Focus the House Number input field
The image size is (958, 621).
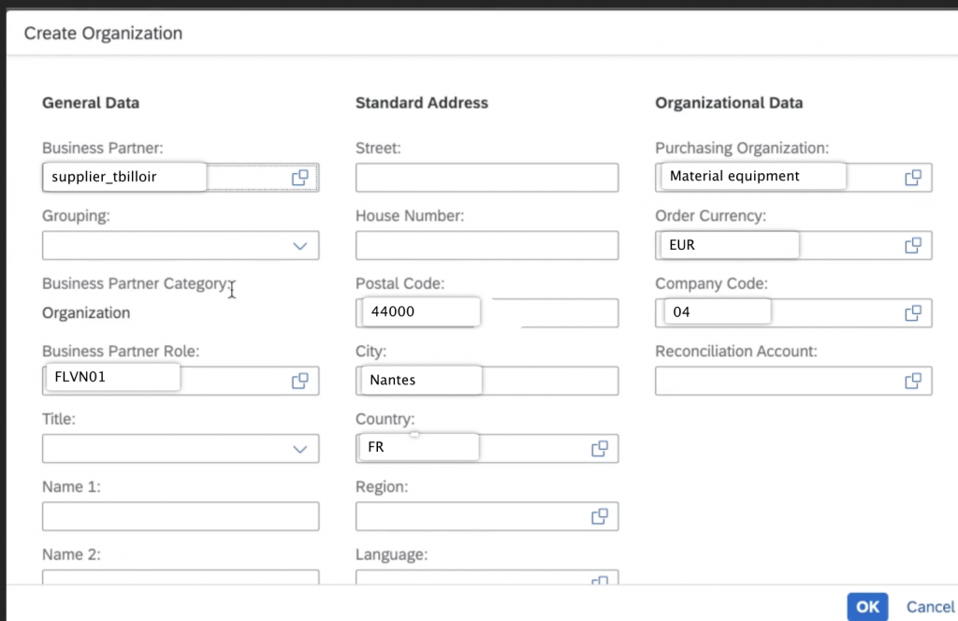pyautogui.click(x=486, y=246)
